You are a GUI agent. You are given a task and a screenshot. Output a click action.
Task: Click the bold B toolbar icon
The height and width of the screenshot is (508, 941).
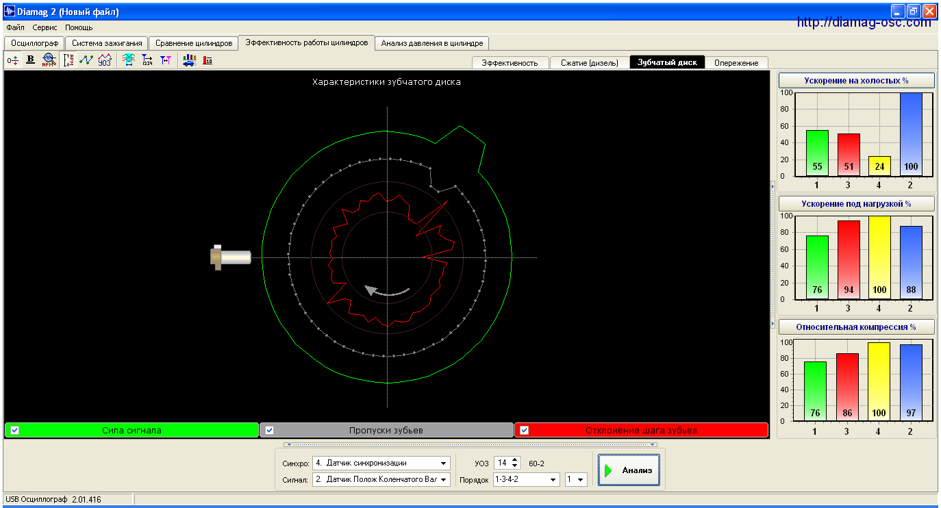pos(30,60)
